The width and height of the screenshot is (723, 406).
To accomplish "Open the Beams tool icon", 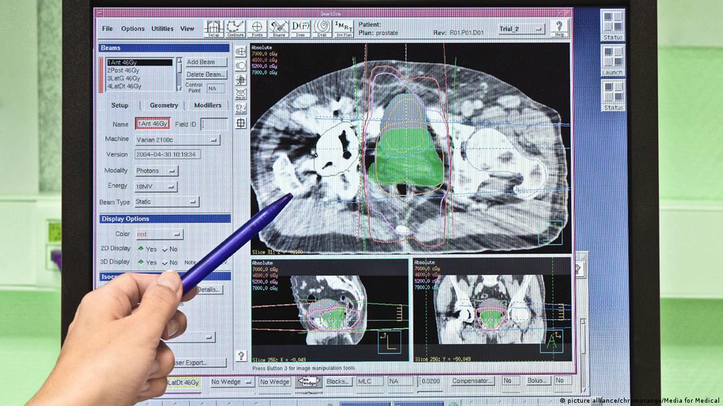I will (x=279, y=29).
